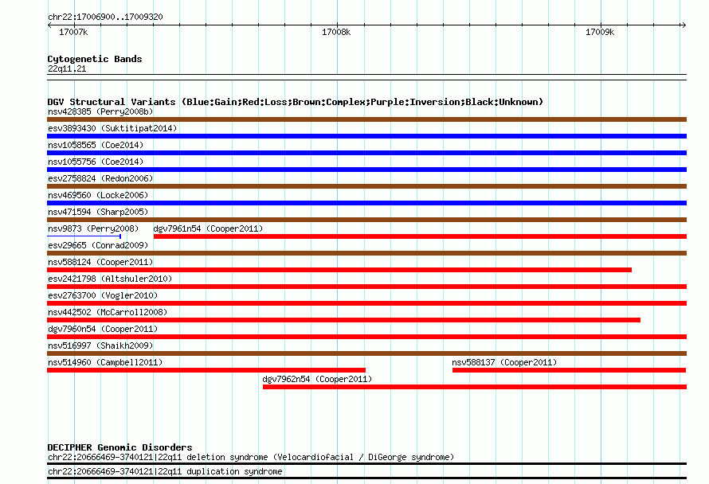Click the 17009k ruler position label
709x484 pixels.
click(600, 32)
